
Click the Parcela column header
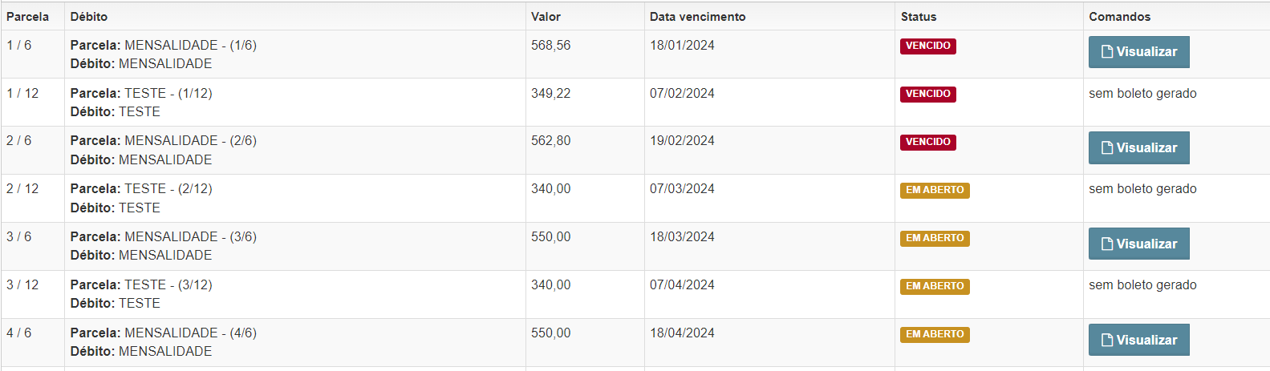pyautogui.click(x=27, y=17)
